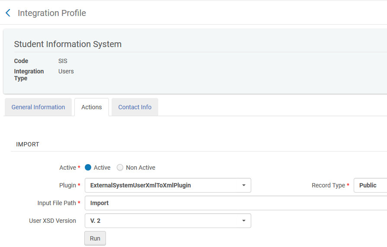Open the Contact Info tab

(135, 107)
